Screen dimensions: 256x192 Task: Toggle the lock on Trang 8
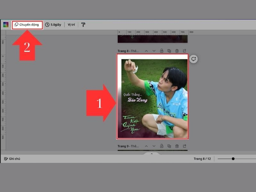click(x=161, y=51)
